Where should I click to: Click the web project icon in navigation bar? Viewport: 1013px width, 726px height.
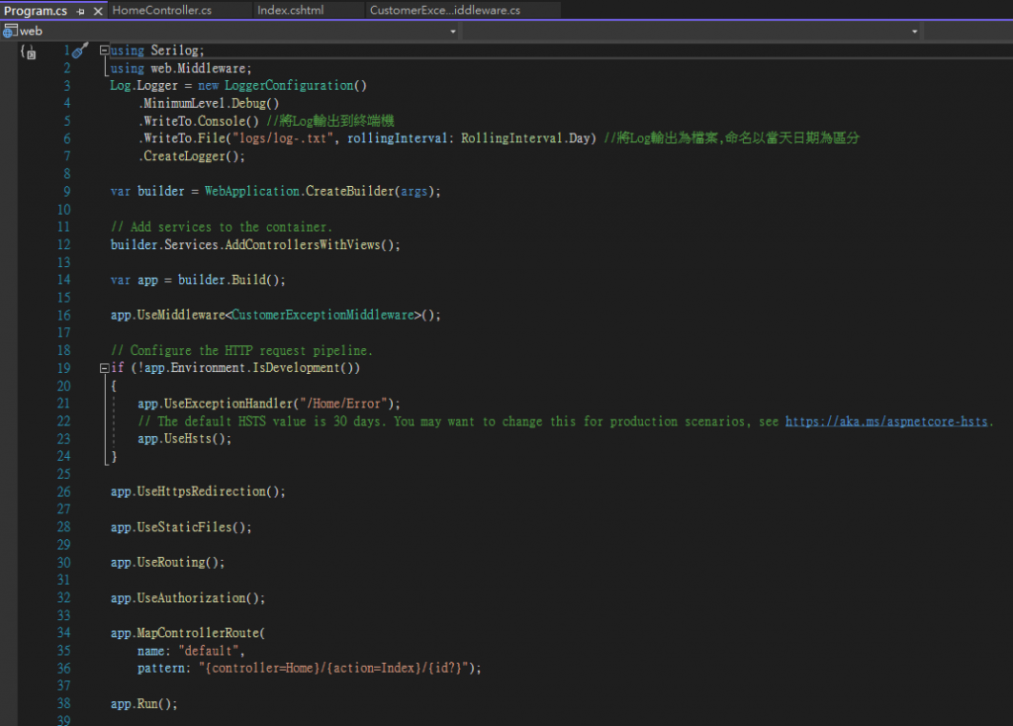coord(9,31)
